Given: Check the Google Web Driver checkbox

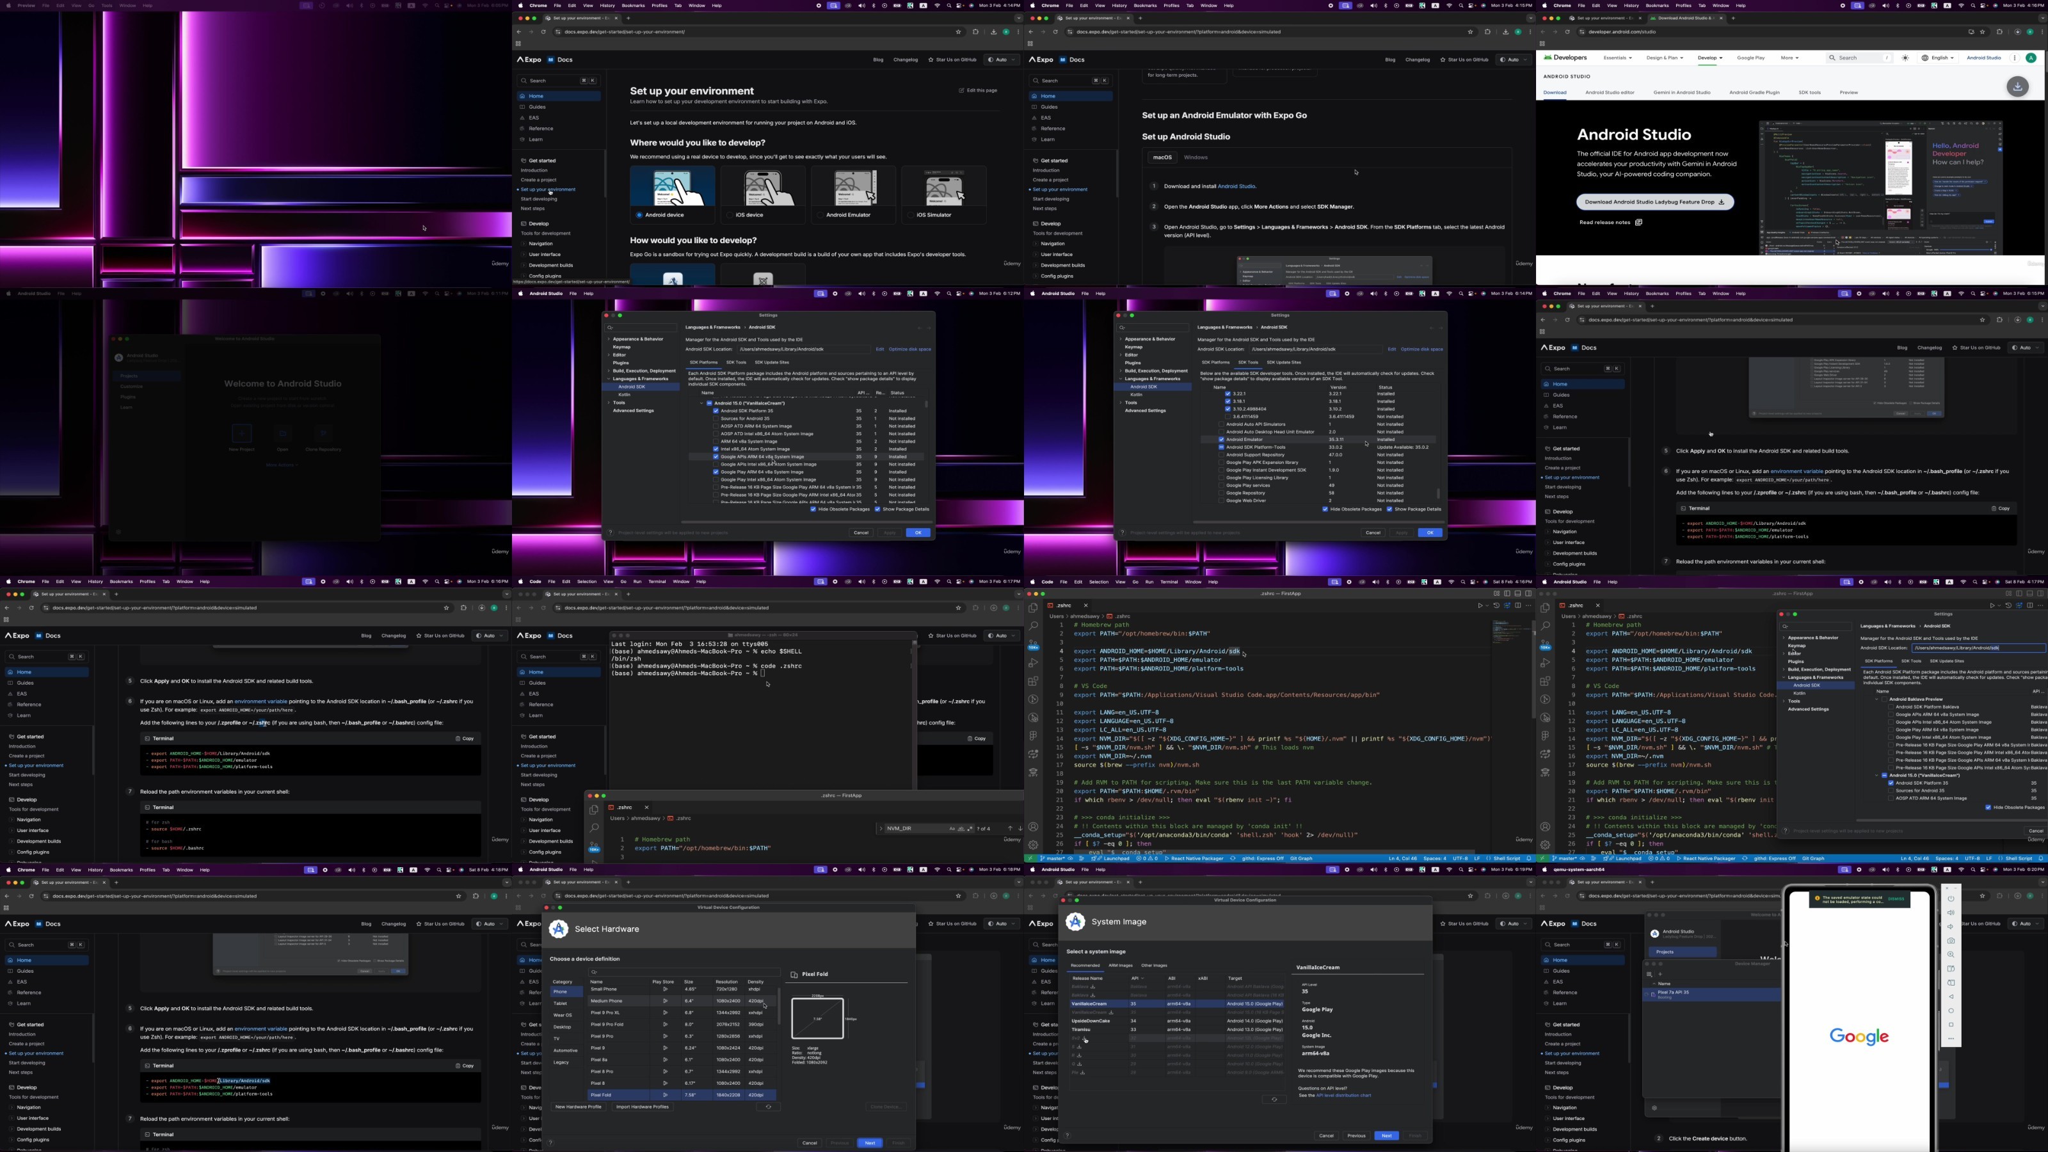Looking at the screenshot, I should [1221, 501].
